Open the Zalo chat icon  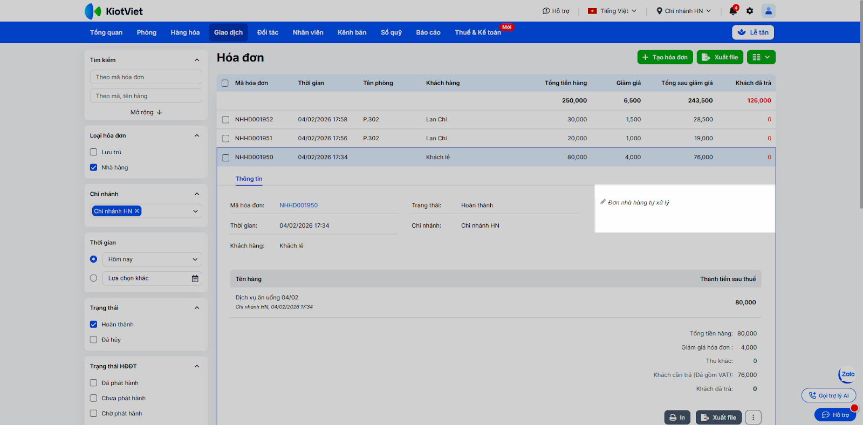pos(847,374)
